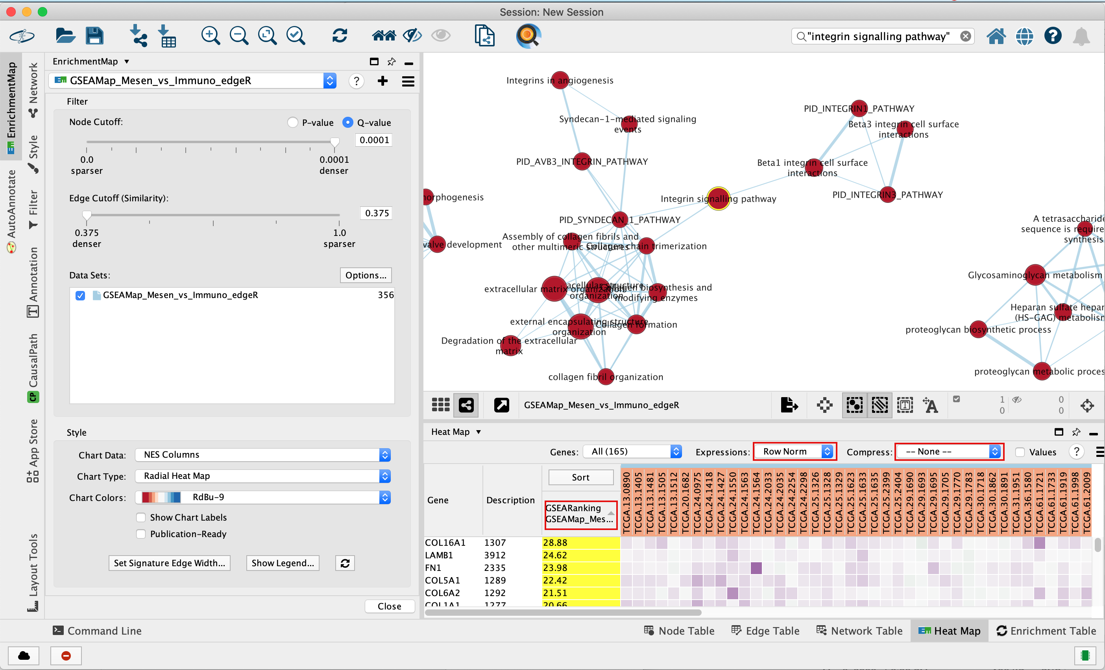Viewport: 1105px width, 670px height.
Task: Click the Edge Cutoff 0.375 value field
Action: tap(376, 214)
